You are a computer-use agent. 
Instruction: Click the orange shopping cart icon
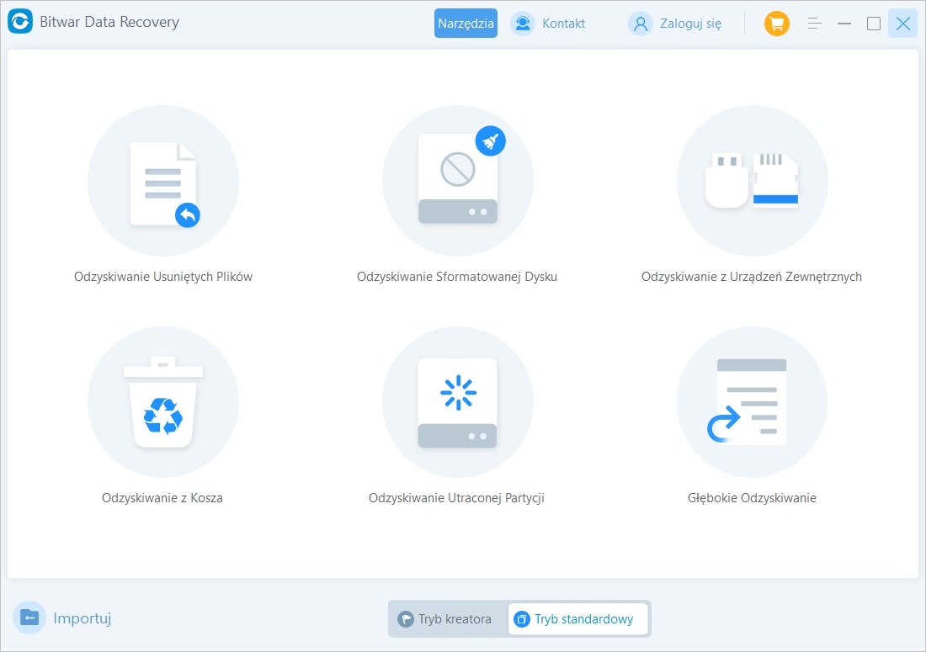coord(776,24)
